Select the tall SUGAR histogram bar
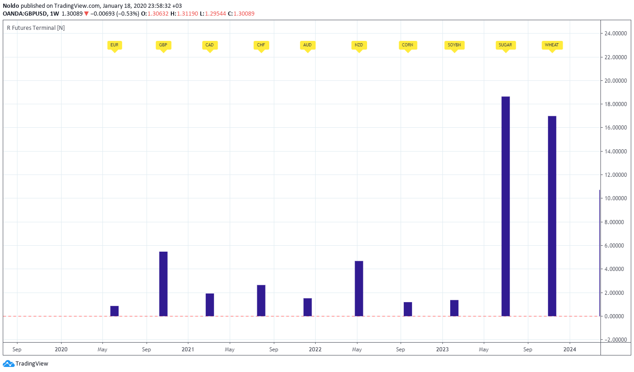634x372 pixels. pos(505,206)
